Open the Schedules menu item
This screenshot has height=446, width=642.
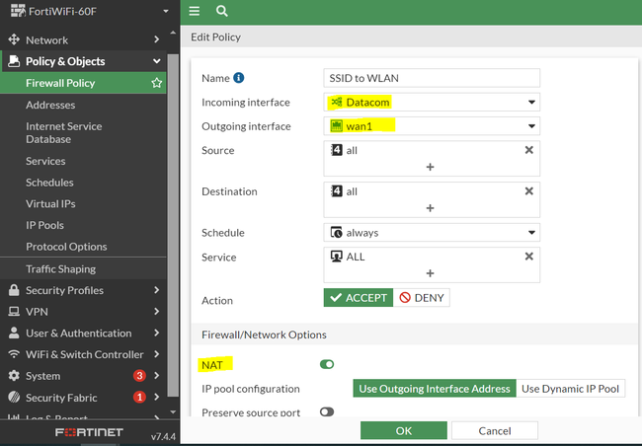pos(83,183)
